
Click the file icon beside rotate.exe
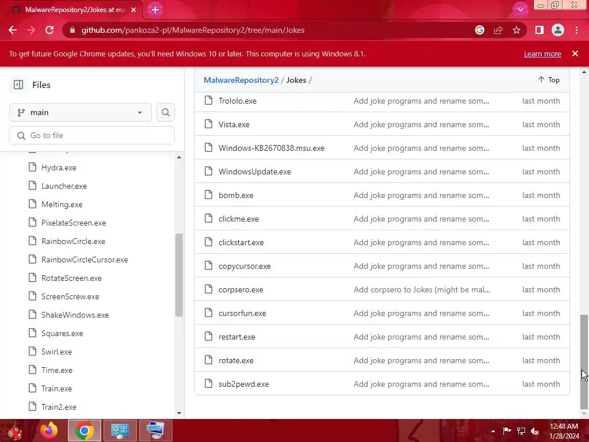[x=208, y=360]
